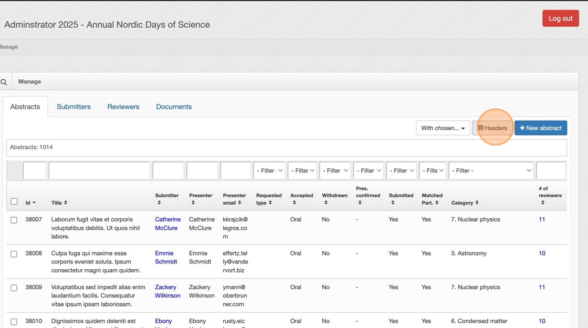
Task: Check the box for abstract 38007
Action: pyautogui.click(x=14, y=220)
